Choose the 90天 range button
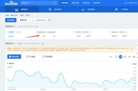The width and height of the screenshot is (138, 91). click(x=125, y=57)
